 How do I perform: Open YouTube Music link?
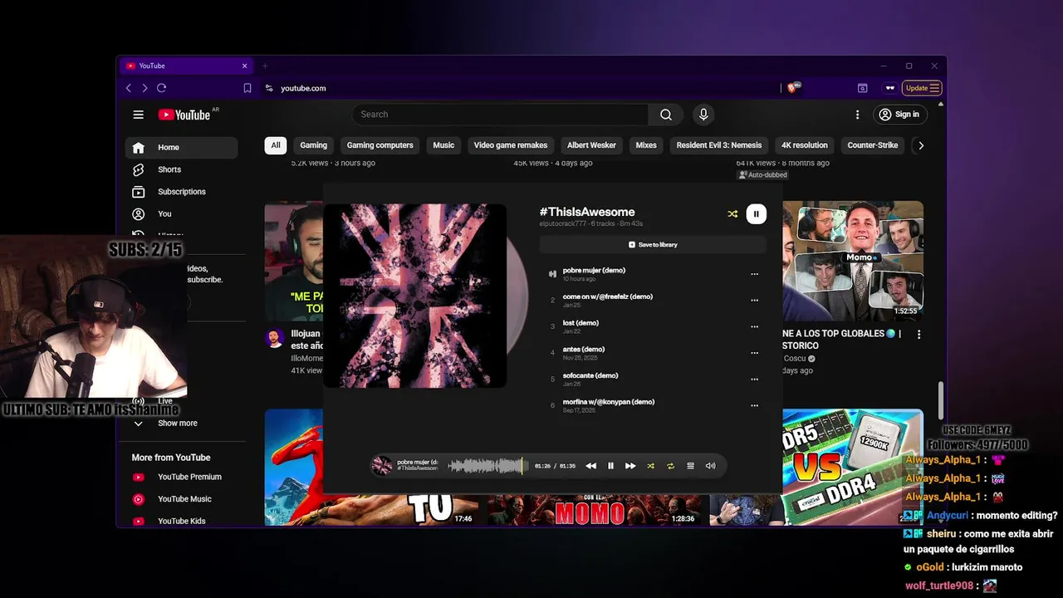(181, 499)
